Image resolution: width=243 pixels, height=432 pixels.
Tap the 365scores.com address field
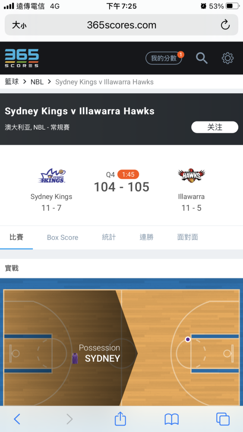(121, 25)
